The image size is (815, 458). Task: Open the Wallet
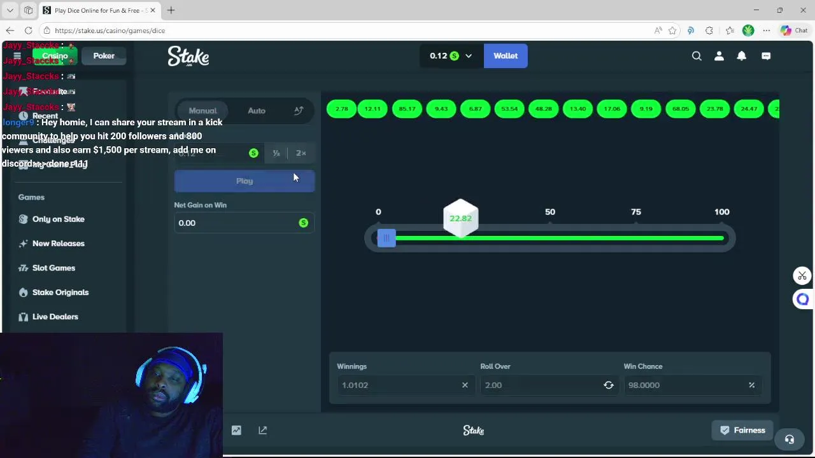(x=506, y=56)
